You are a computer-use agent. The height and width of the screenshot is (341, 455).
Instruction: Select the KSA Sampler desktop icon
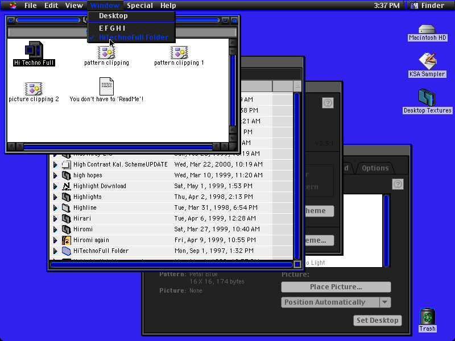427,61
